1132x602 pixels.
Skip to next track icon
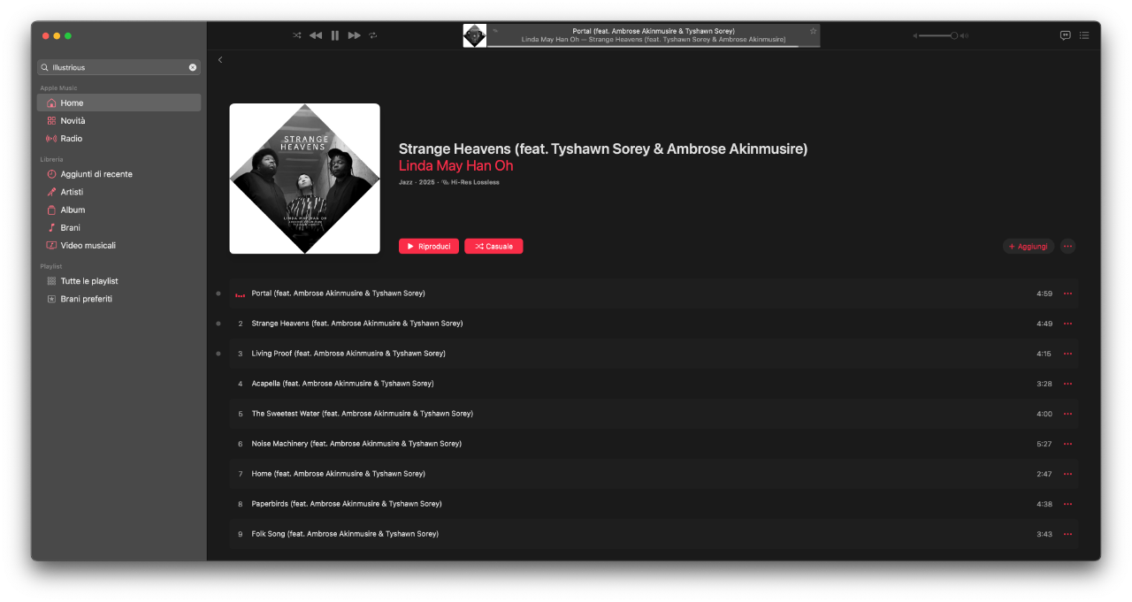click(354, 35)
